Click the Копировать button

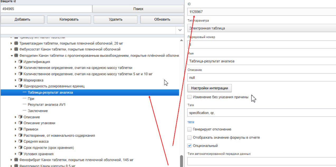(x=69, y=19)
